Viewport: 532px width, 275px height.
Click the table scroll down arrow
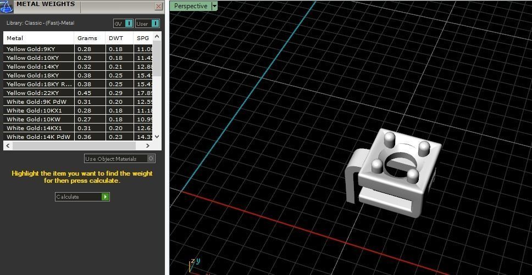tap(157, 137)
